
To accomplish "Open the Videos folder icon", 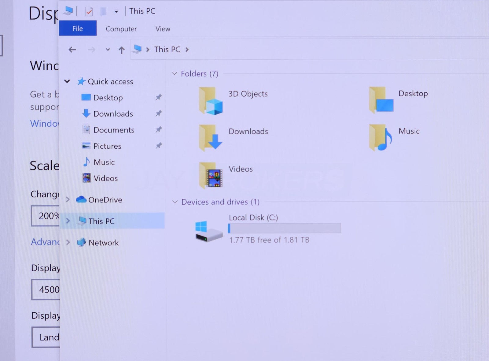I will 211,175.
